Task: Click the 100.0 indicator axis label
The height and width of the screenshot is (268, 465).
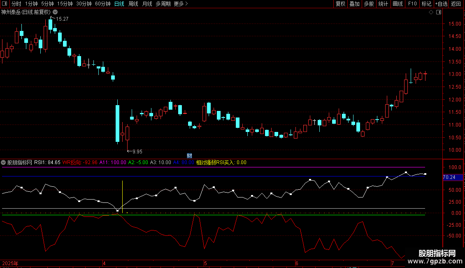Action: click(455, 167)
